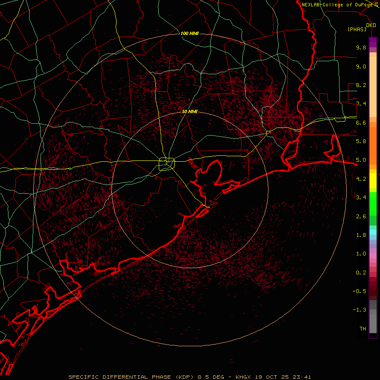380x380 pixels.
Task: Click the 19 OCT 25 date text
Action: tap(272, 377)
